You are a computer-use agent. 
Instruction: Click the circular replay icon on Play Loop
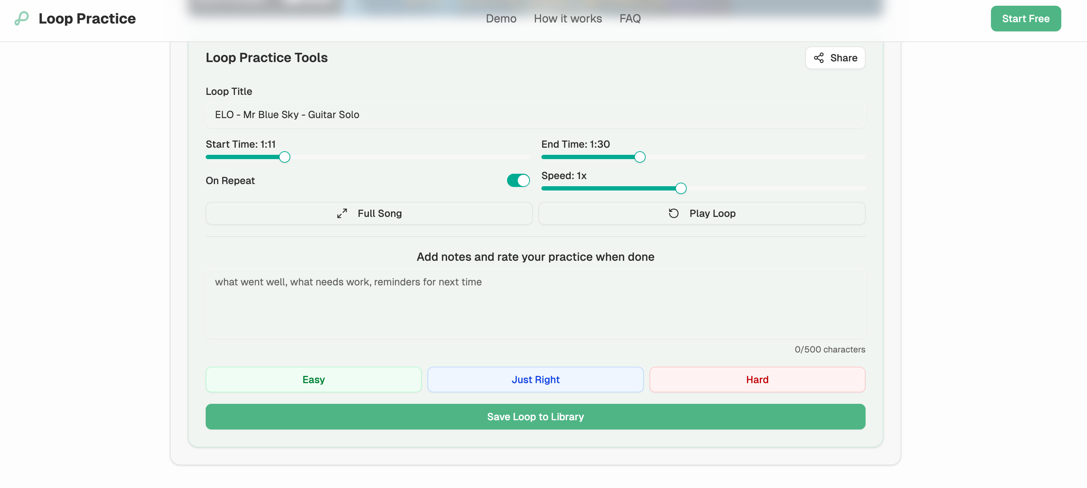point(673,213)
